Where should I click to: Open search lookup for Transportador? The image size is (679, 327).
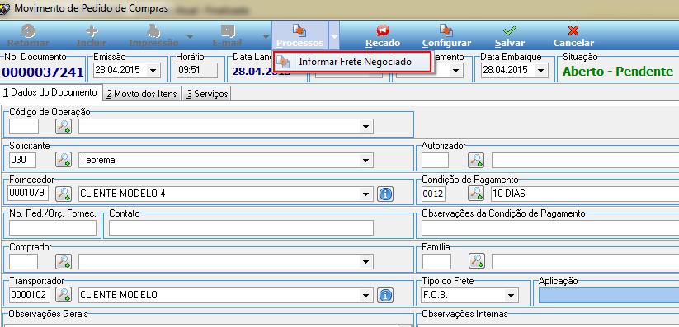click(x=64, y=295)
